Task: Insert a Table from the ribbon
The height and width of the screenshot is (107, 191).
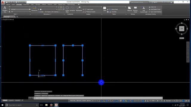Action: tap(104, 9)
